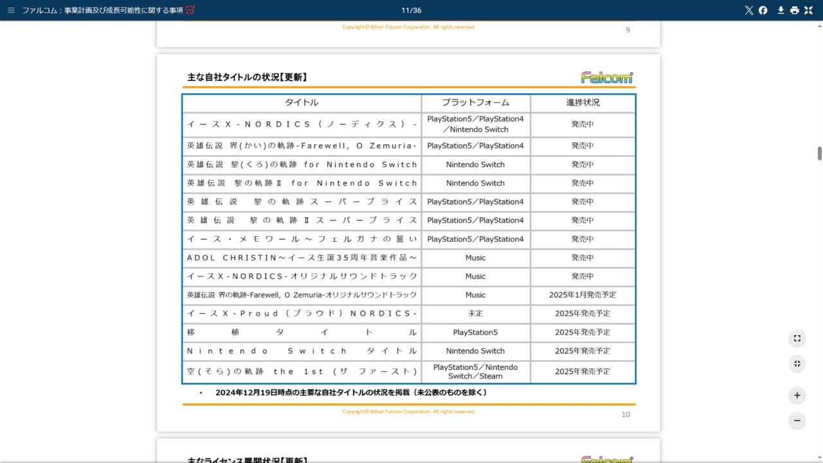Viewport: 823px width, 463px height.
Task: Click the page number 10 label
Action: (x=626, y=415)
